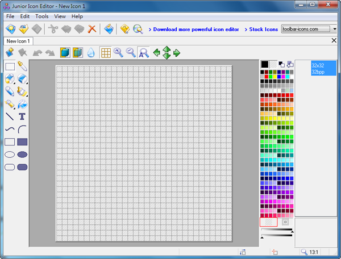Select the outlined rounded rectangle tool
341x259 pixels.
click(x=10, y=167)
